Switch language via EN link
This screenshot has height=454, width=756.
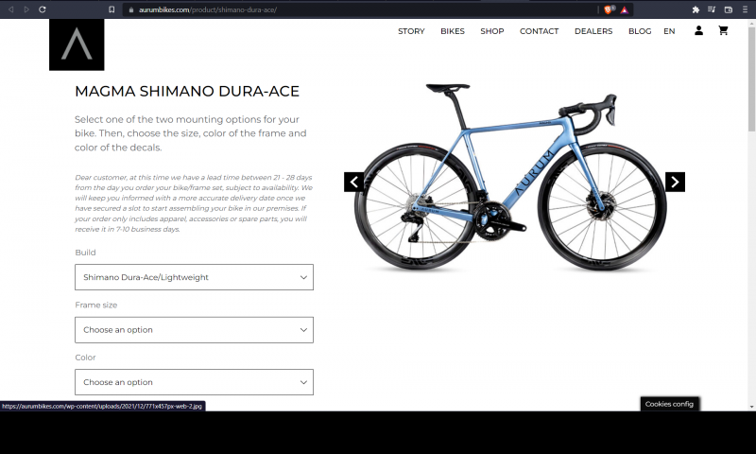click(x=669, y=31)
